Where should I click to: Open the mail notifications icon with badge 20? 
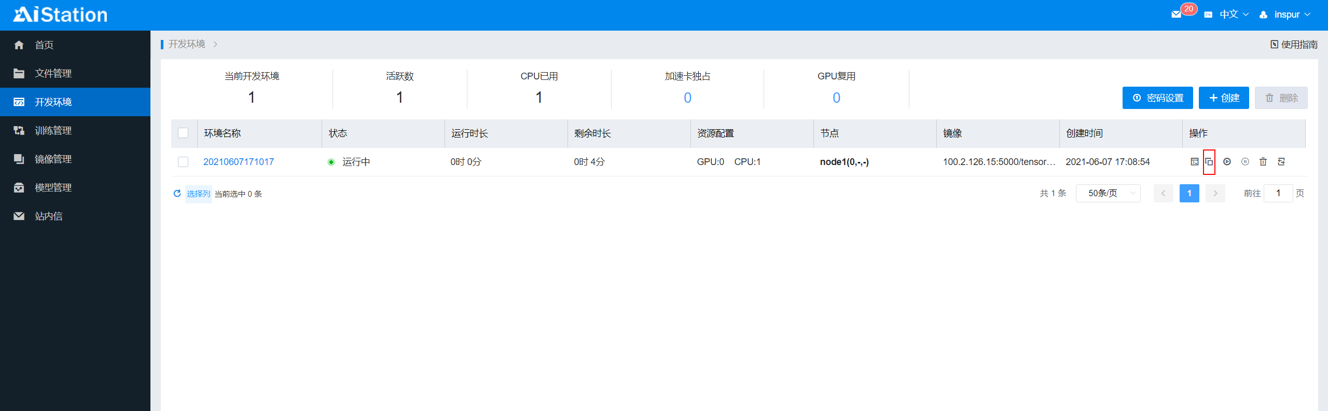click(1177, 15)
